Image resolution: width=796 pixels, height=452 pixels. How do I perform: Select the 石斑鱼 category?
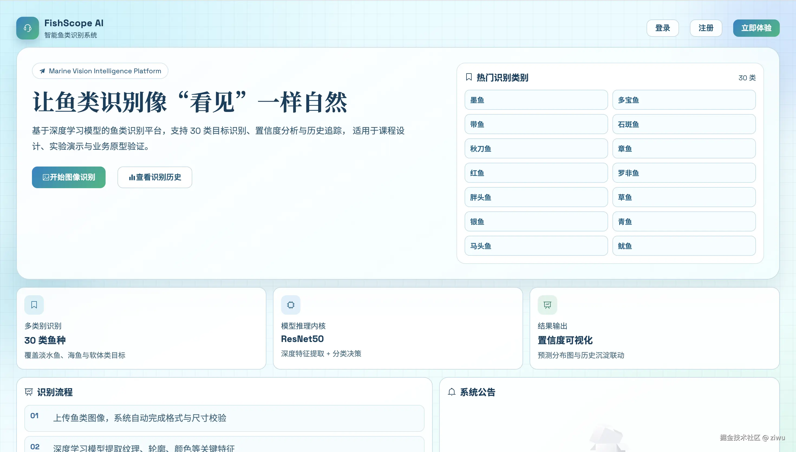pos(684,124)
